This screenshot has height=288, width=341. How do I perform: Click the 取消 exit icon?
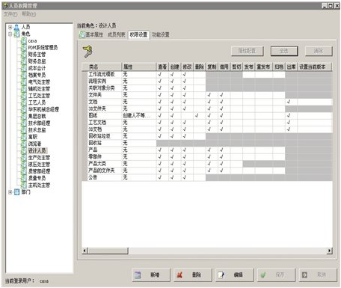pyautogui.click(x=304, y=275)
